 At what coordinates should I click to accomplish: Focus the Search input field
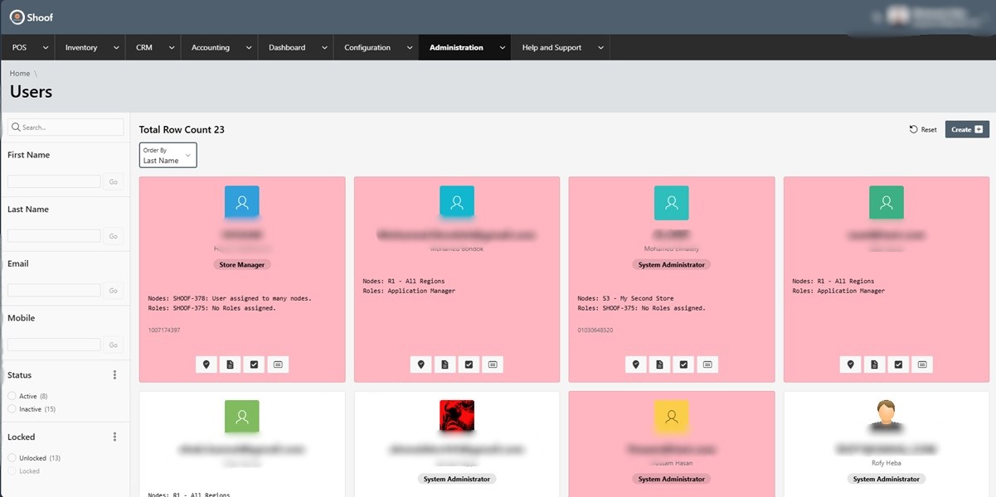[66, 128]
